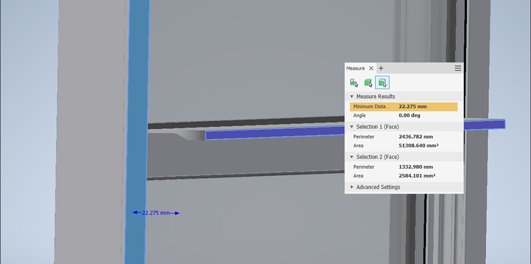
Task: Switch to the Measure tab
Action: [355, 68]
